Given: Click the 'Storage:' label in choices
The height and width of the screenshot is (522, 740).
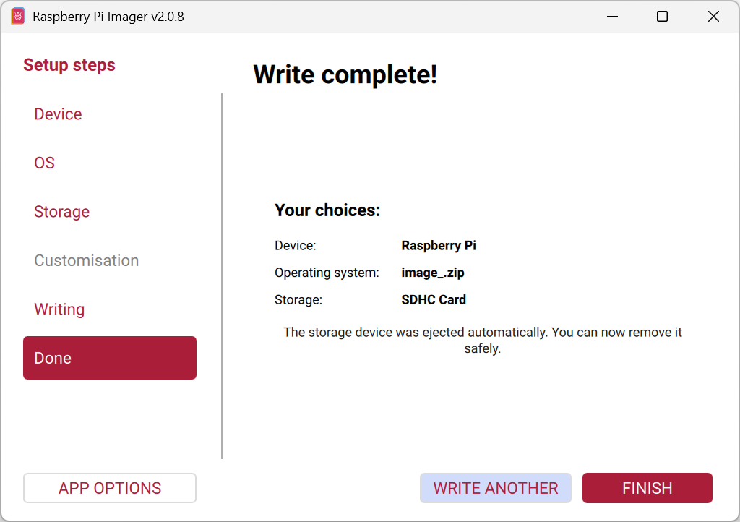Looking at the screenshot, I should [298, 300].
